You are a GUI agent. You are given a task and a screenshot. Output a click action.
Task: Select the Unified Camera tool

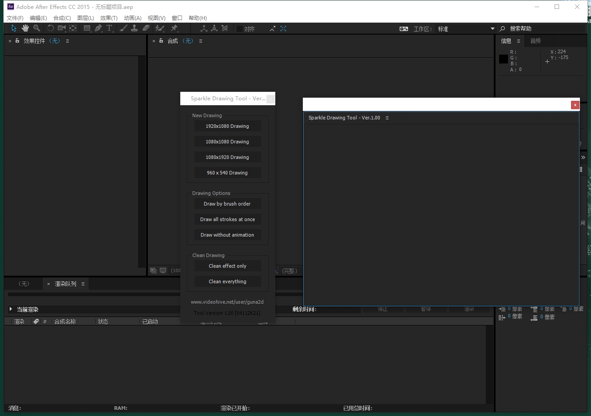pos(62,28)
